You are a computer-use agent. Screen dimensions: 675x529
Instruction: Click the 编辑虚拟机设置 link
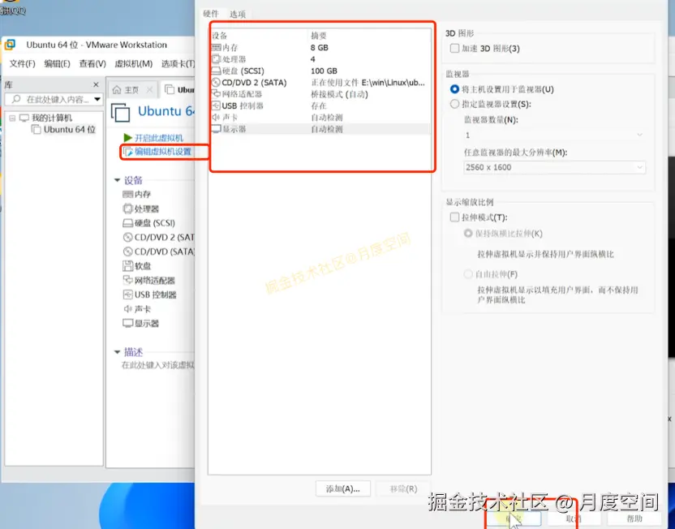click(163, 152)
